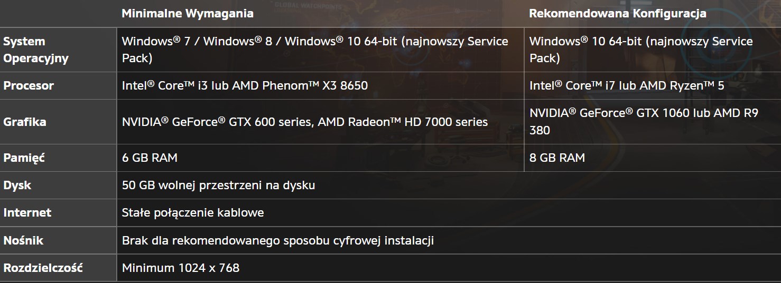
Task: Click the Intel Core i7 recommended cell
Action: [x=627, y=85]
